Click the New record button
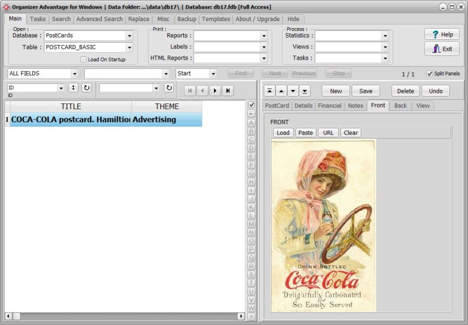Viewport: 468px width, 325px height. (336, 91)
